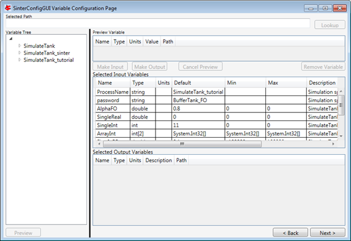Click Name header in Selected Output Variables

pos(102,160)
